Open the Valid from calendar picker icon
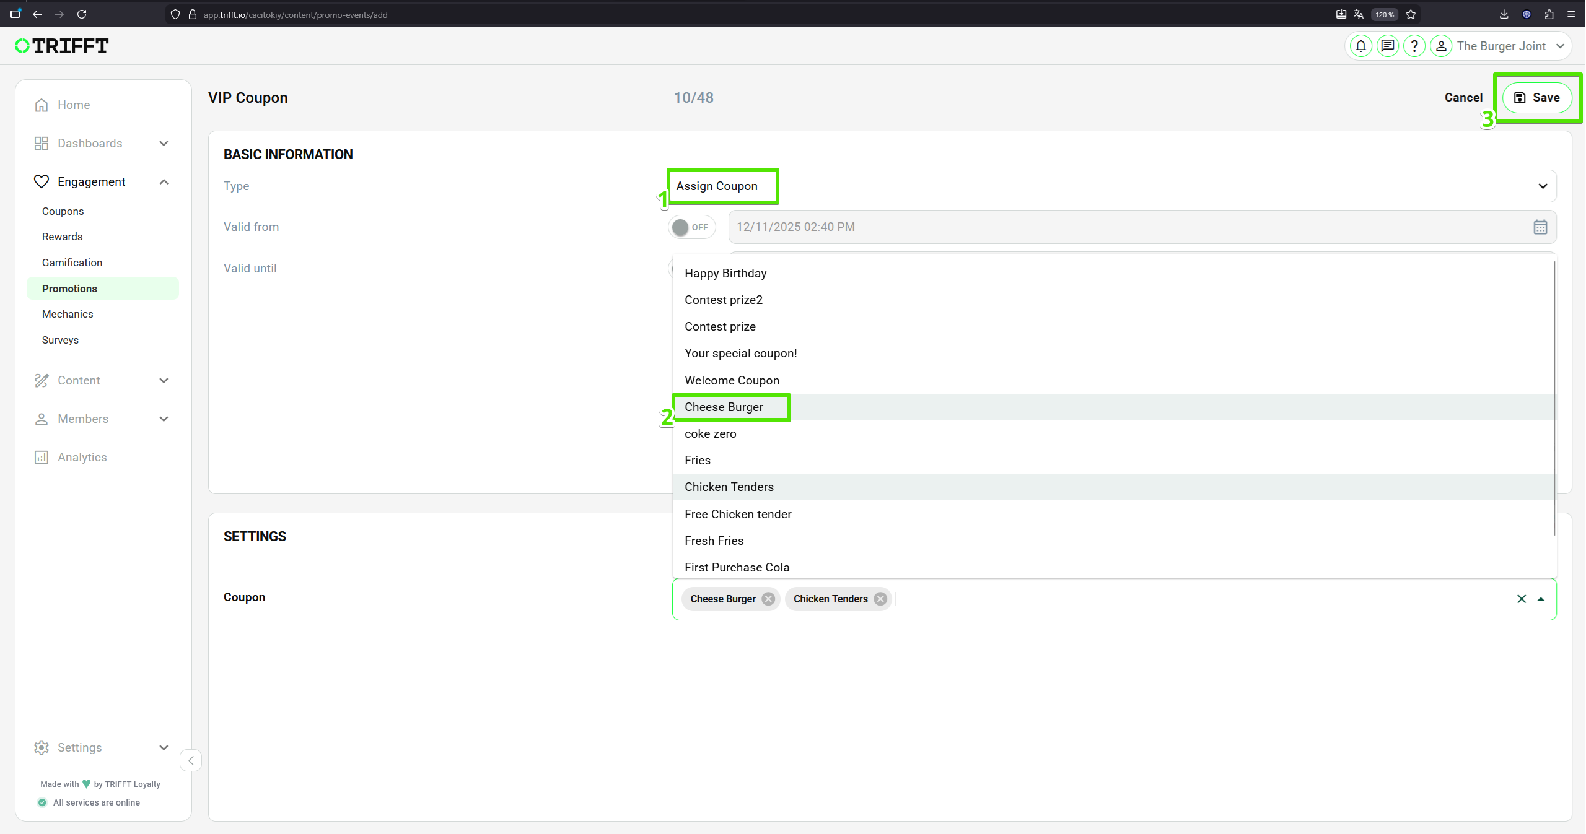 pos(1540,227)
